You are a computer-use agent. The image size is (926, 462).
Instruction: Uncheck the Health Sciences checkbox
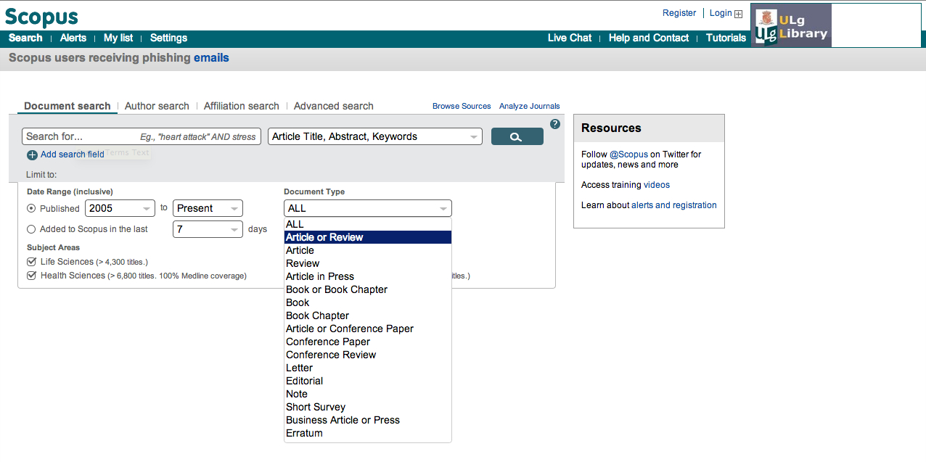tap(31, 276)
